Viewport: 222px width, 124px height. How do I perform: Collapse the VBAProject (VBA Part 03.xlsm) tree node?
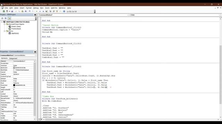coord(2,22)
